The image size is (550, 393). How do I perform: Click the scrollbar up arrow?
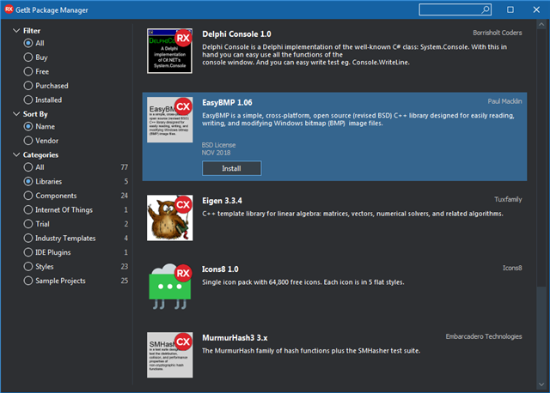click(541, 25)
